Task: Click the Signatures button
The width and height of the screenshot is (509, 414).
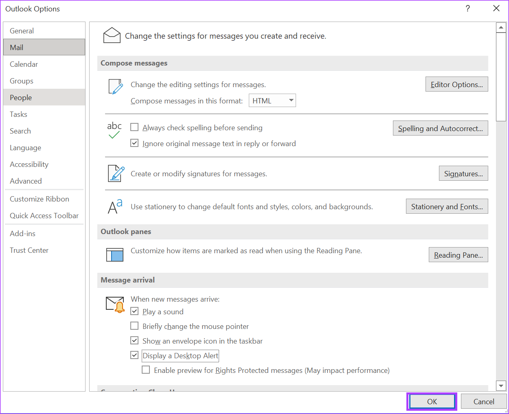Action: [x=463, y=173]
